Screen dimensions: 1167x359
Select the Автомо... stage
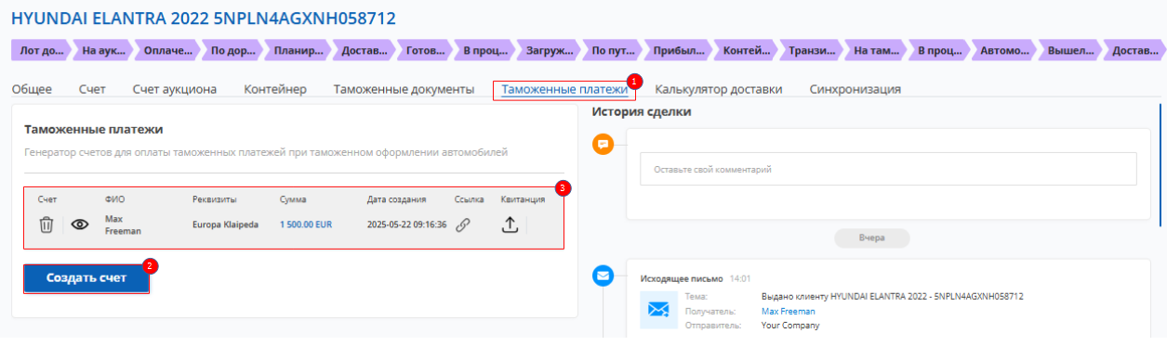[x=1004, y=51]
